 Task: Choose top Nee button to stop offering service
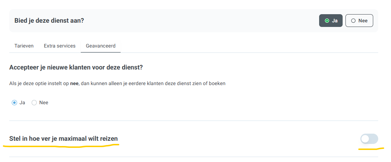pos(359,21)
